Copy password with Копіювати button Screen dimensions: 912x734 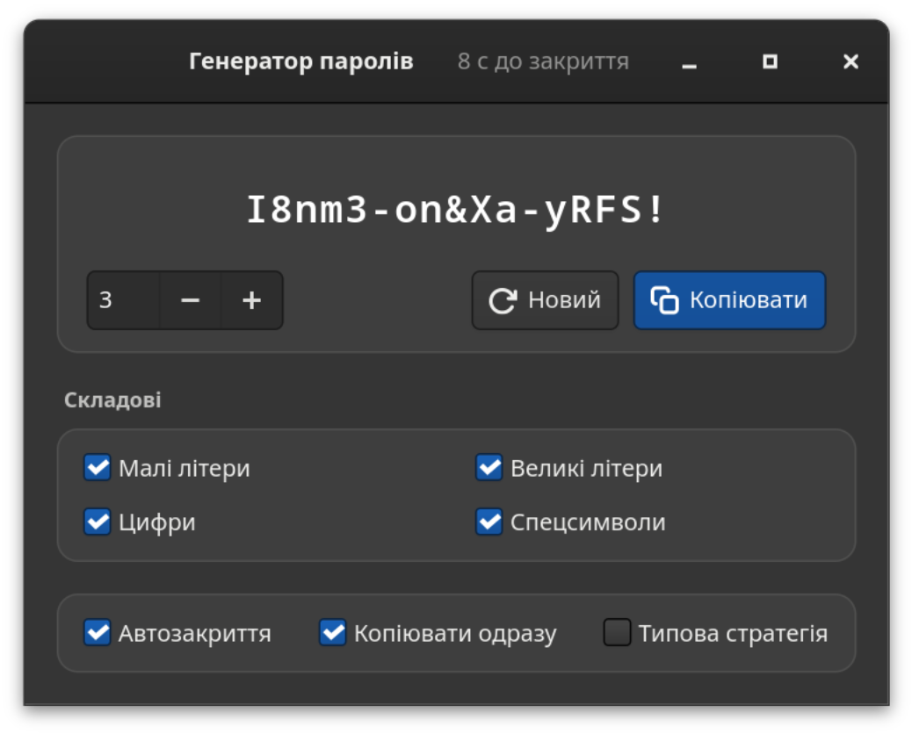[729, 300]
